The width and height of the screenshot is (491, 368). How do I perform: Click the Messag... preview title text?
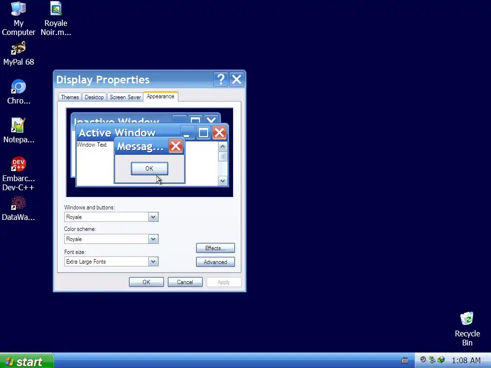click(140, 147)
